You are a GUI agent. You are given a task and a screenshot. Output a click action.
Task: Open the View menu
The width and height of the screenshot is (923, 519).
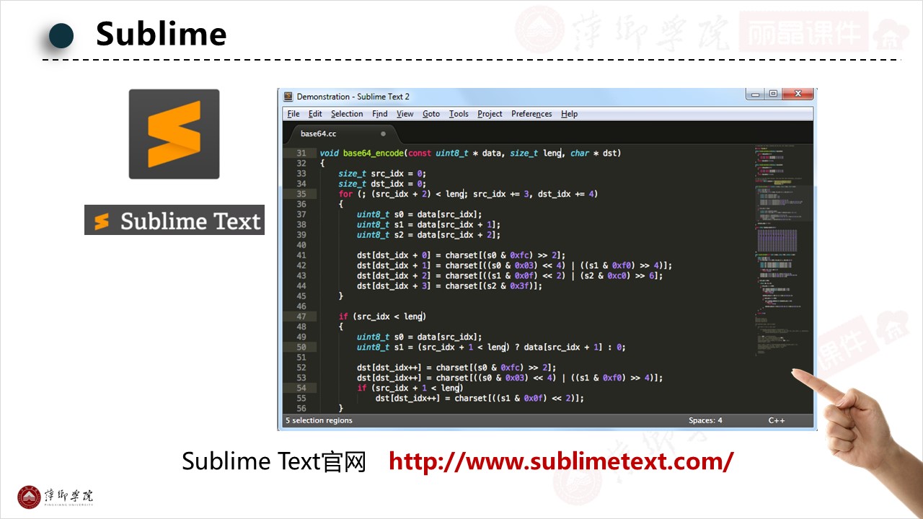405,114
